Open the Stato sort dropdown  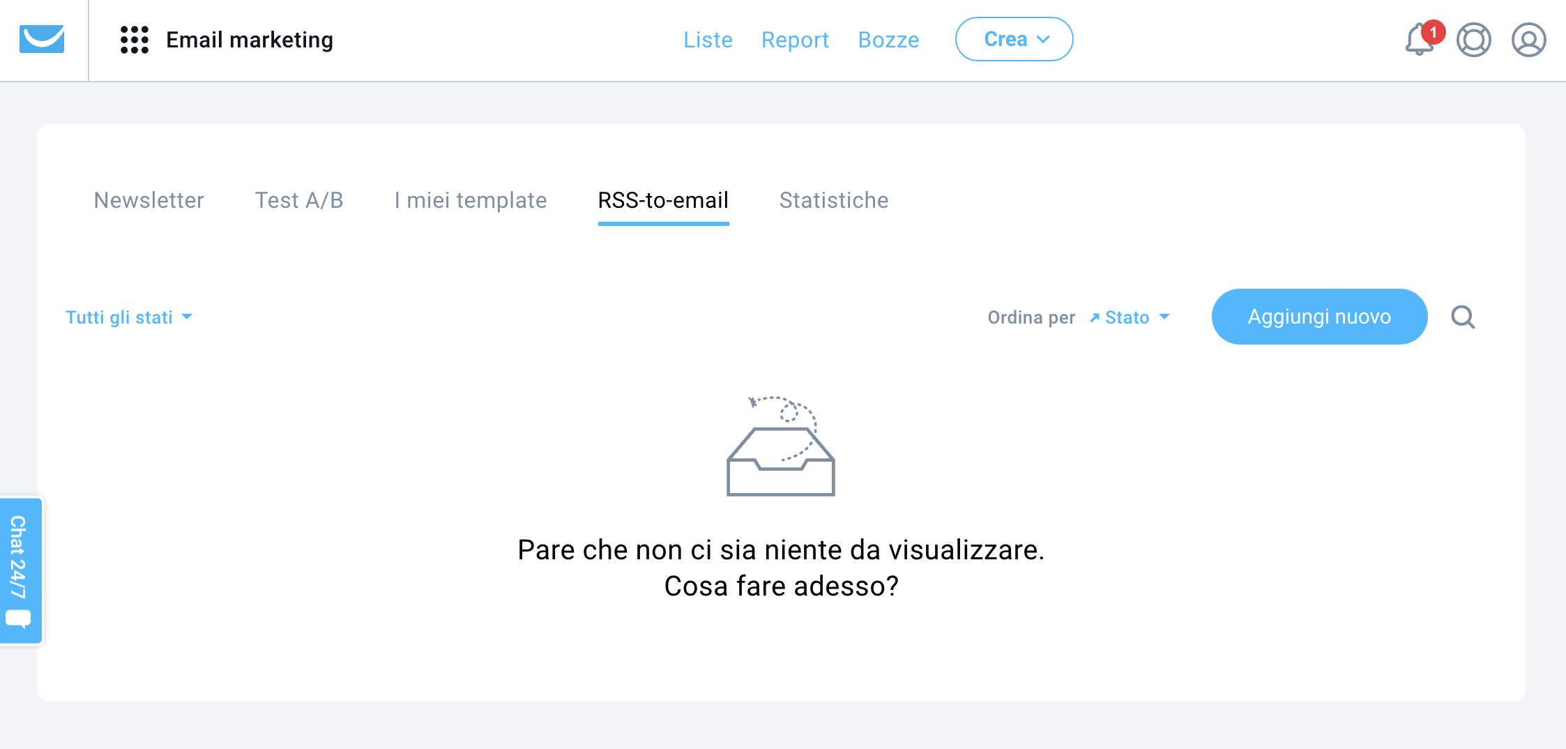coord(1130,317)
